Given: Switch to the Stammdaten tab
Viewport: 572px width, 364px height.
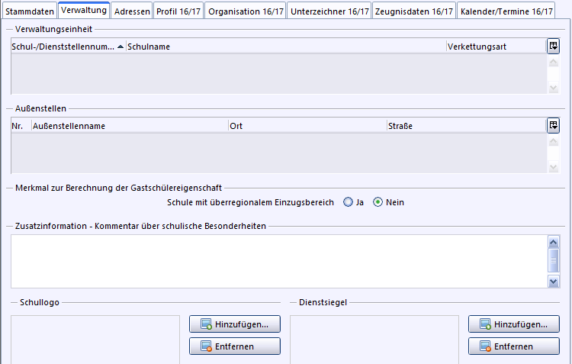Looking at the screenshot, I should click(30, 11).
